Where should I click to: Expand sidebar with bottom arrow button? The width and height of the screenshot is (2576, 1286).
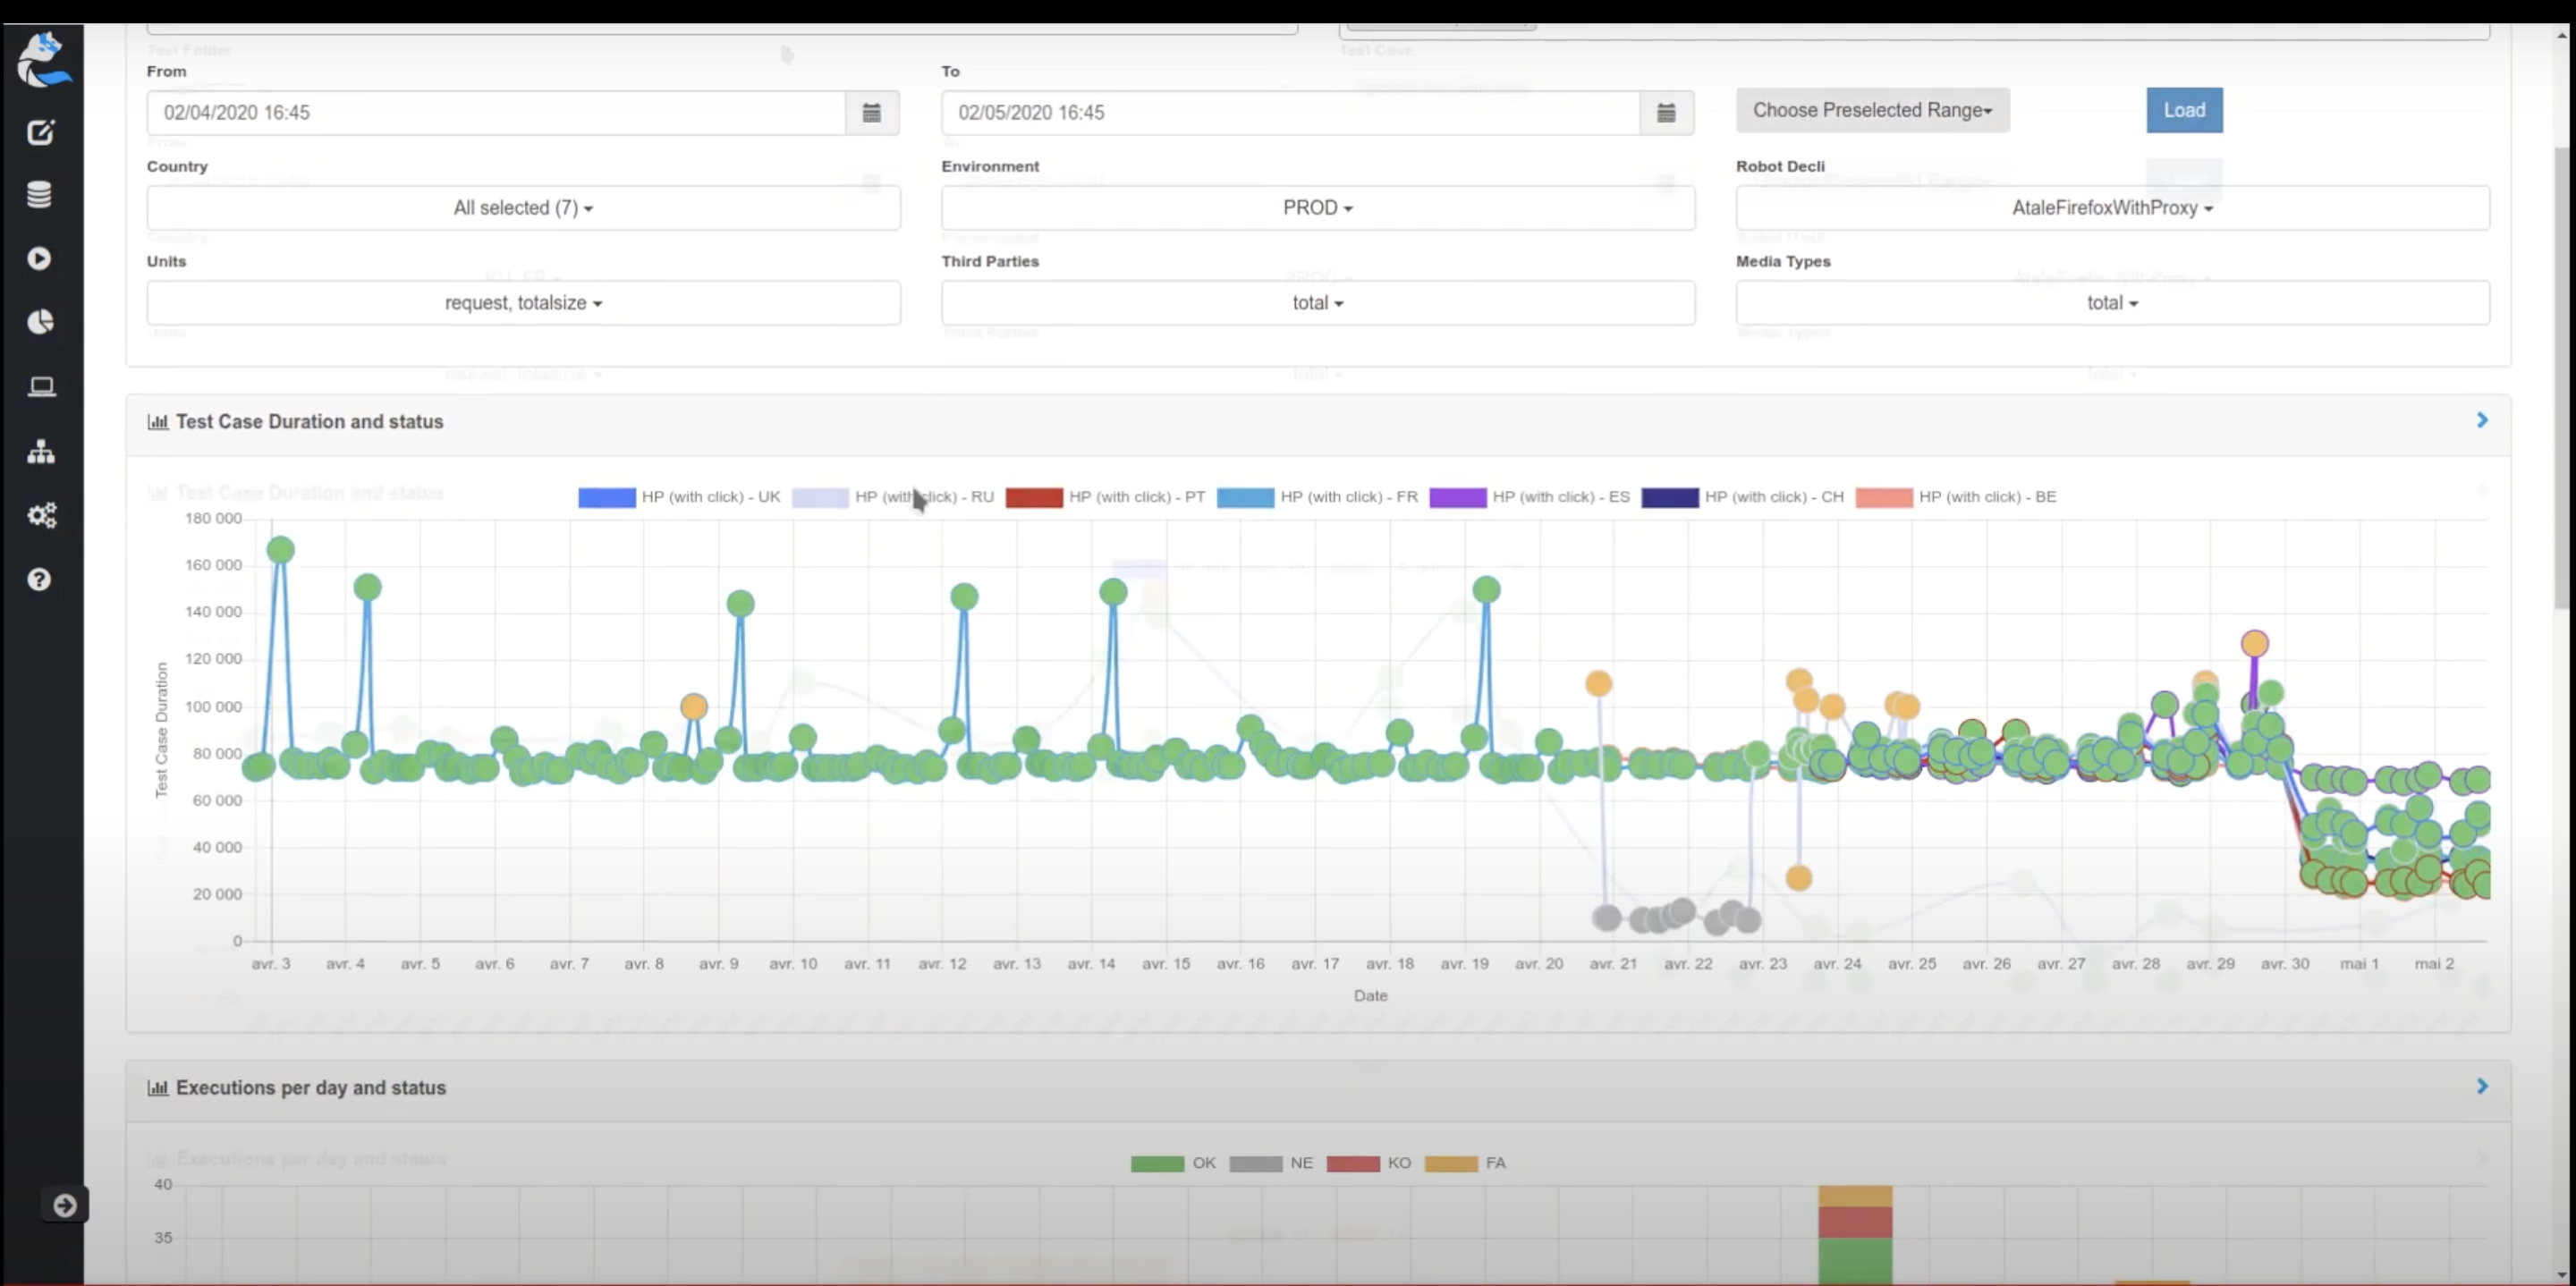click(65, 1205)
